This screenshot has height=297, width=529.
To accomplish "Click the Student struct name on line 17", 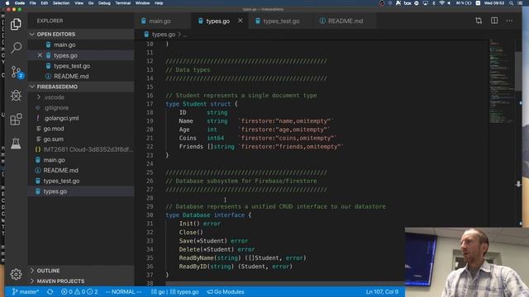I will [x=194, y=104].
